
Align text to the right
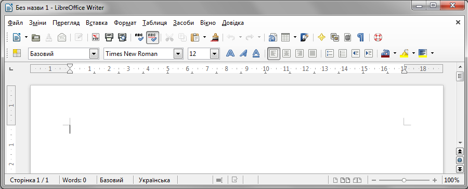coord(300,53)
